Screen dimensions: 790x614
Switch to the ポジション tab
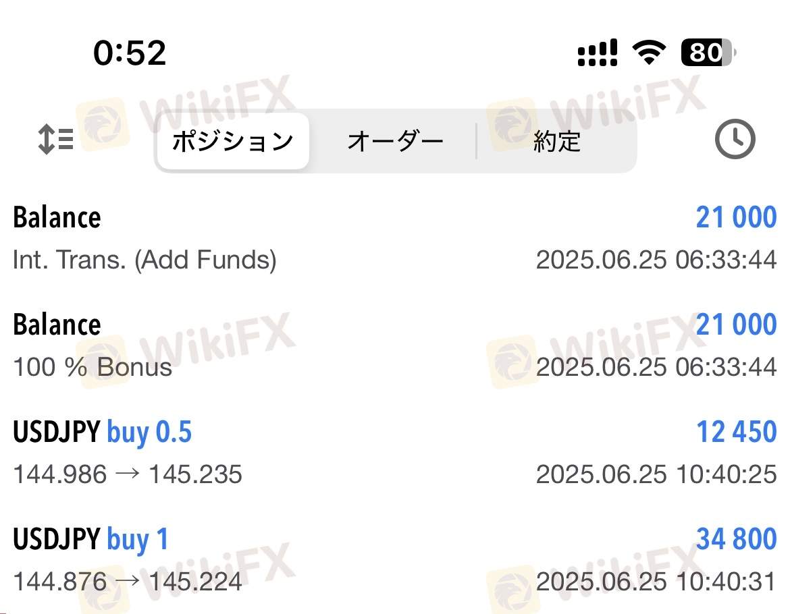click(x=232, y=141)
